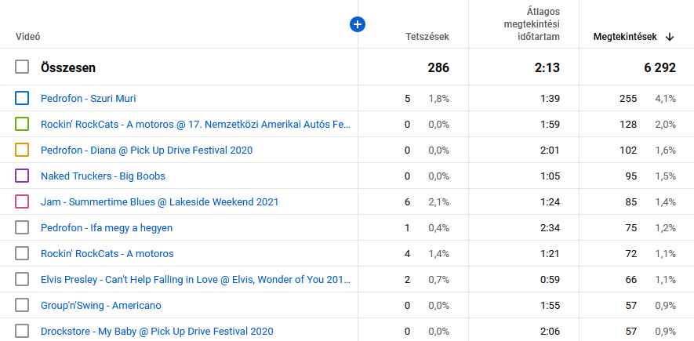Select checkbox for Group'n'Swing - Americano
Screen dimensions: 694x341
click(22, 306)
